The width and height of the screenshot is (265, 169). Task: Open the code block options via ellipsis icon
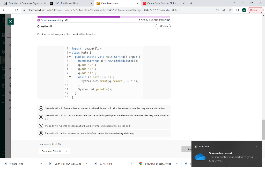167,50
